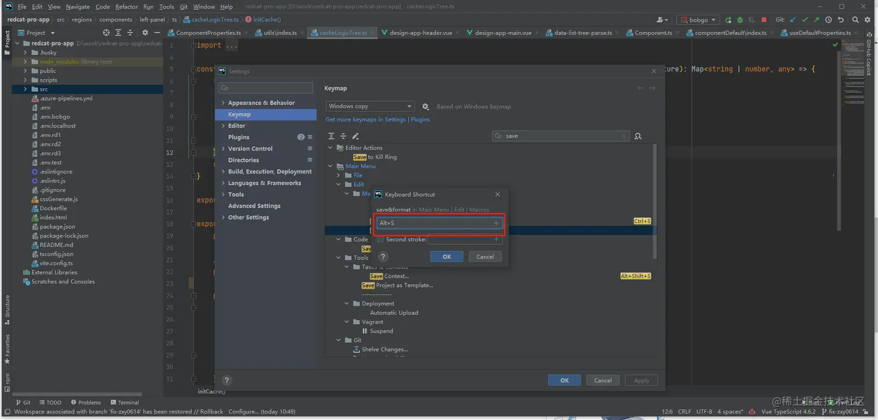Open keymap gear options next to Windows copy

[426, 107]
